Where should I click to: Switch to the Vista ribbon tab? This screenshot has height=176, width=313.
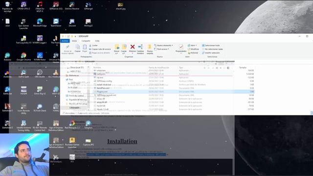97,41
